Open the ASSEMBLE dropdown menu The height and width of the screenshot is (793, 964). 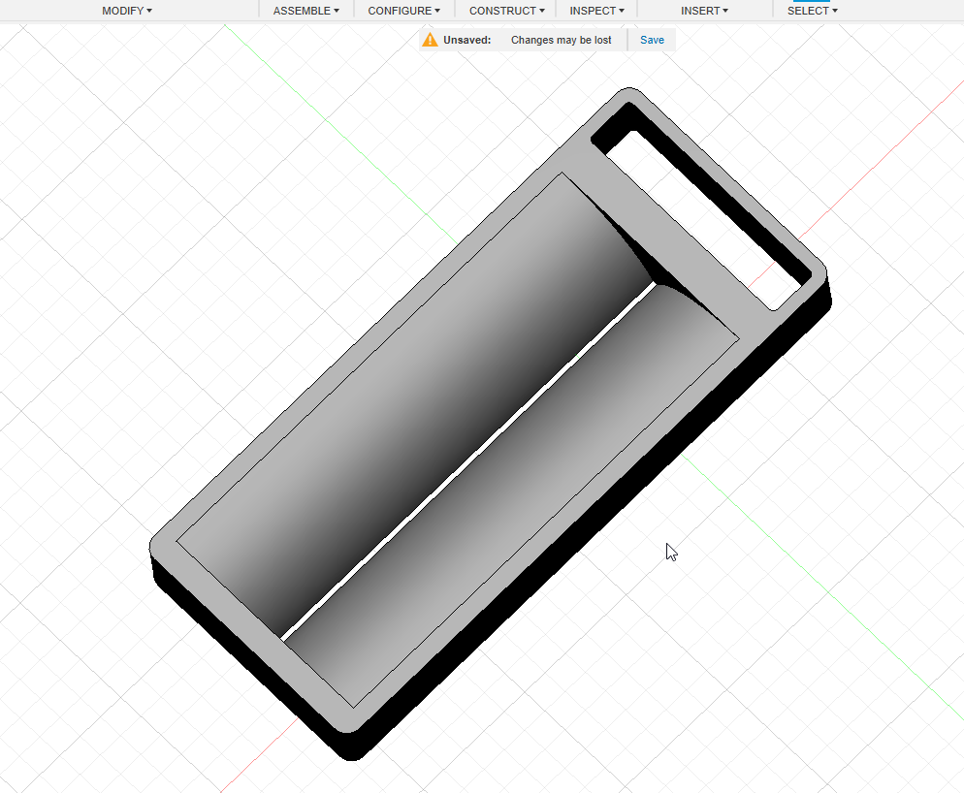pyautogui.click(x=306, y=11)
